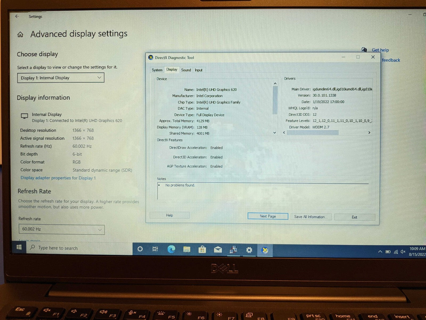Screen dimensions: 426x320
Task: Click the Advanced display settings heading
Action: click(x=79, y=34)
